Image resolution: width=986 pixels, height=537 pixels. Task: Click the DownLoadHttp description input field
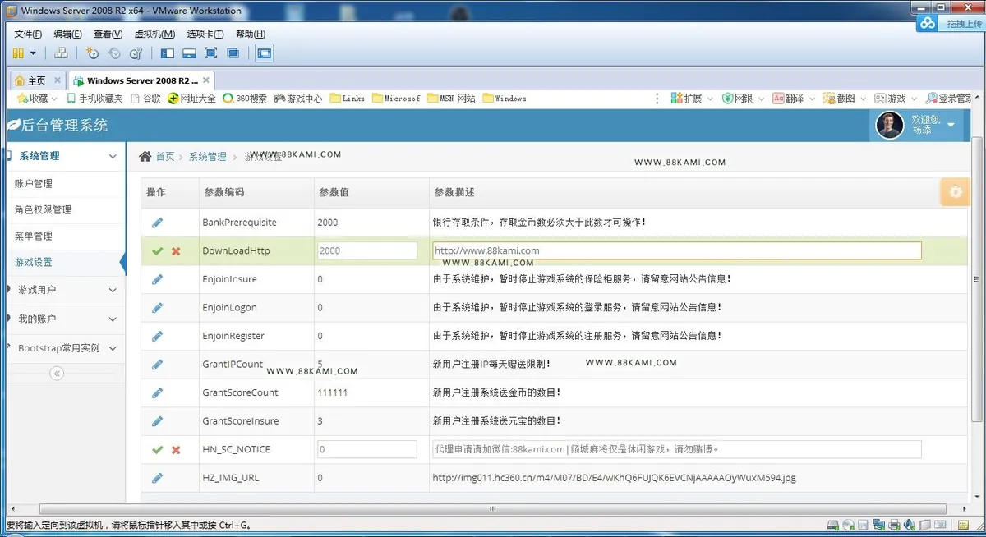677,250
